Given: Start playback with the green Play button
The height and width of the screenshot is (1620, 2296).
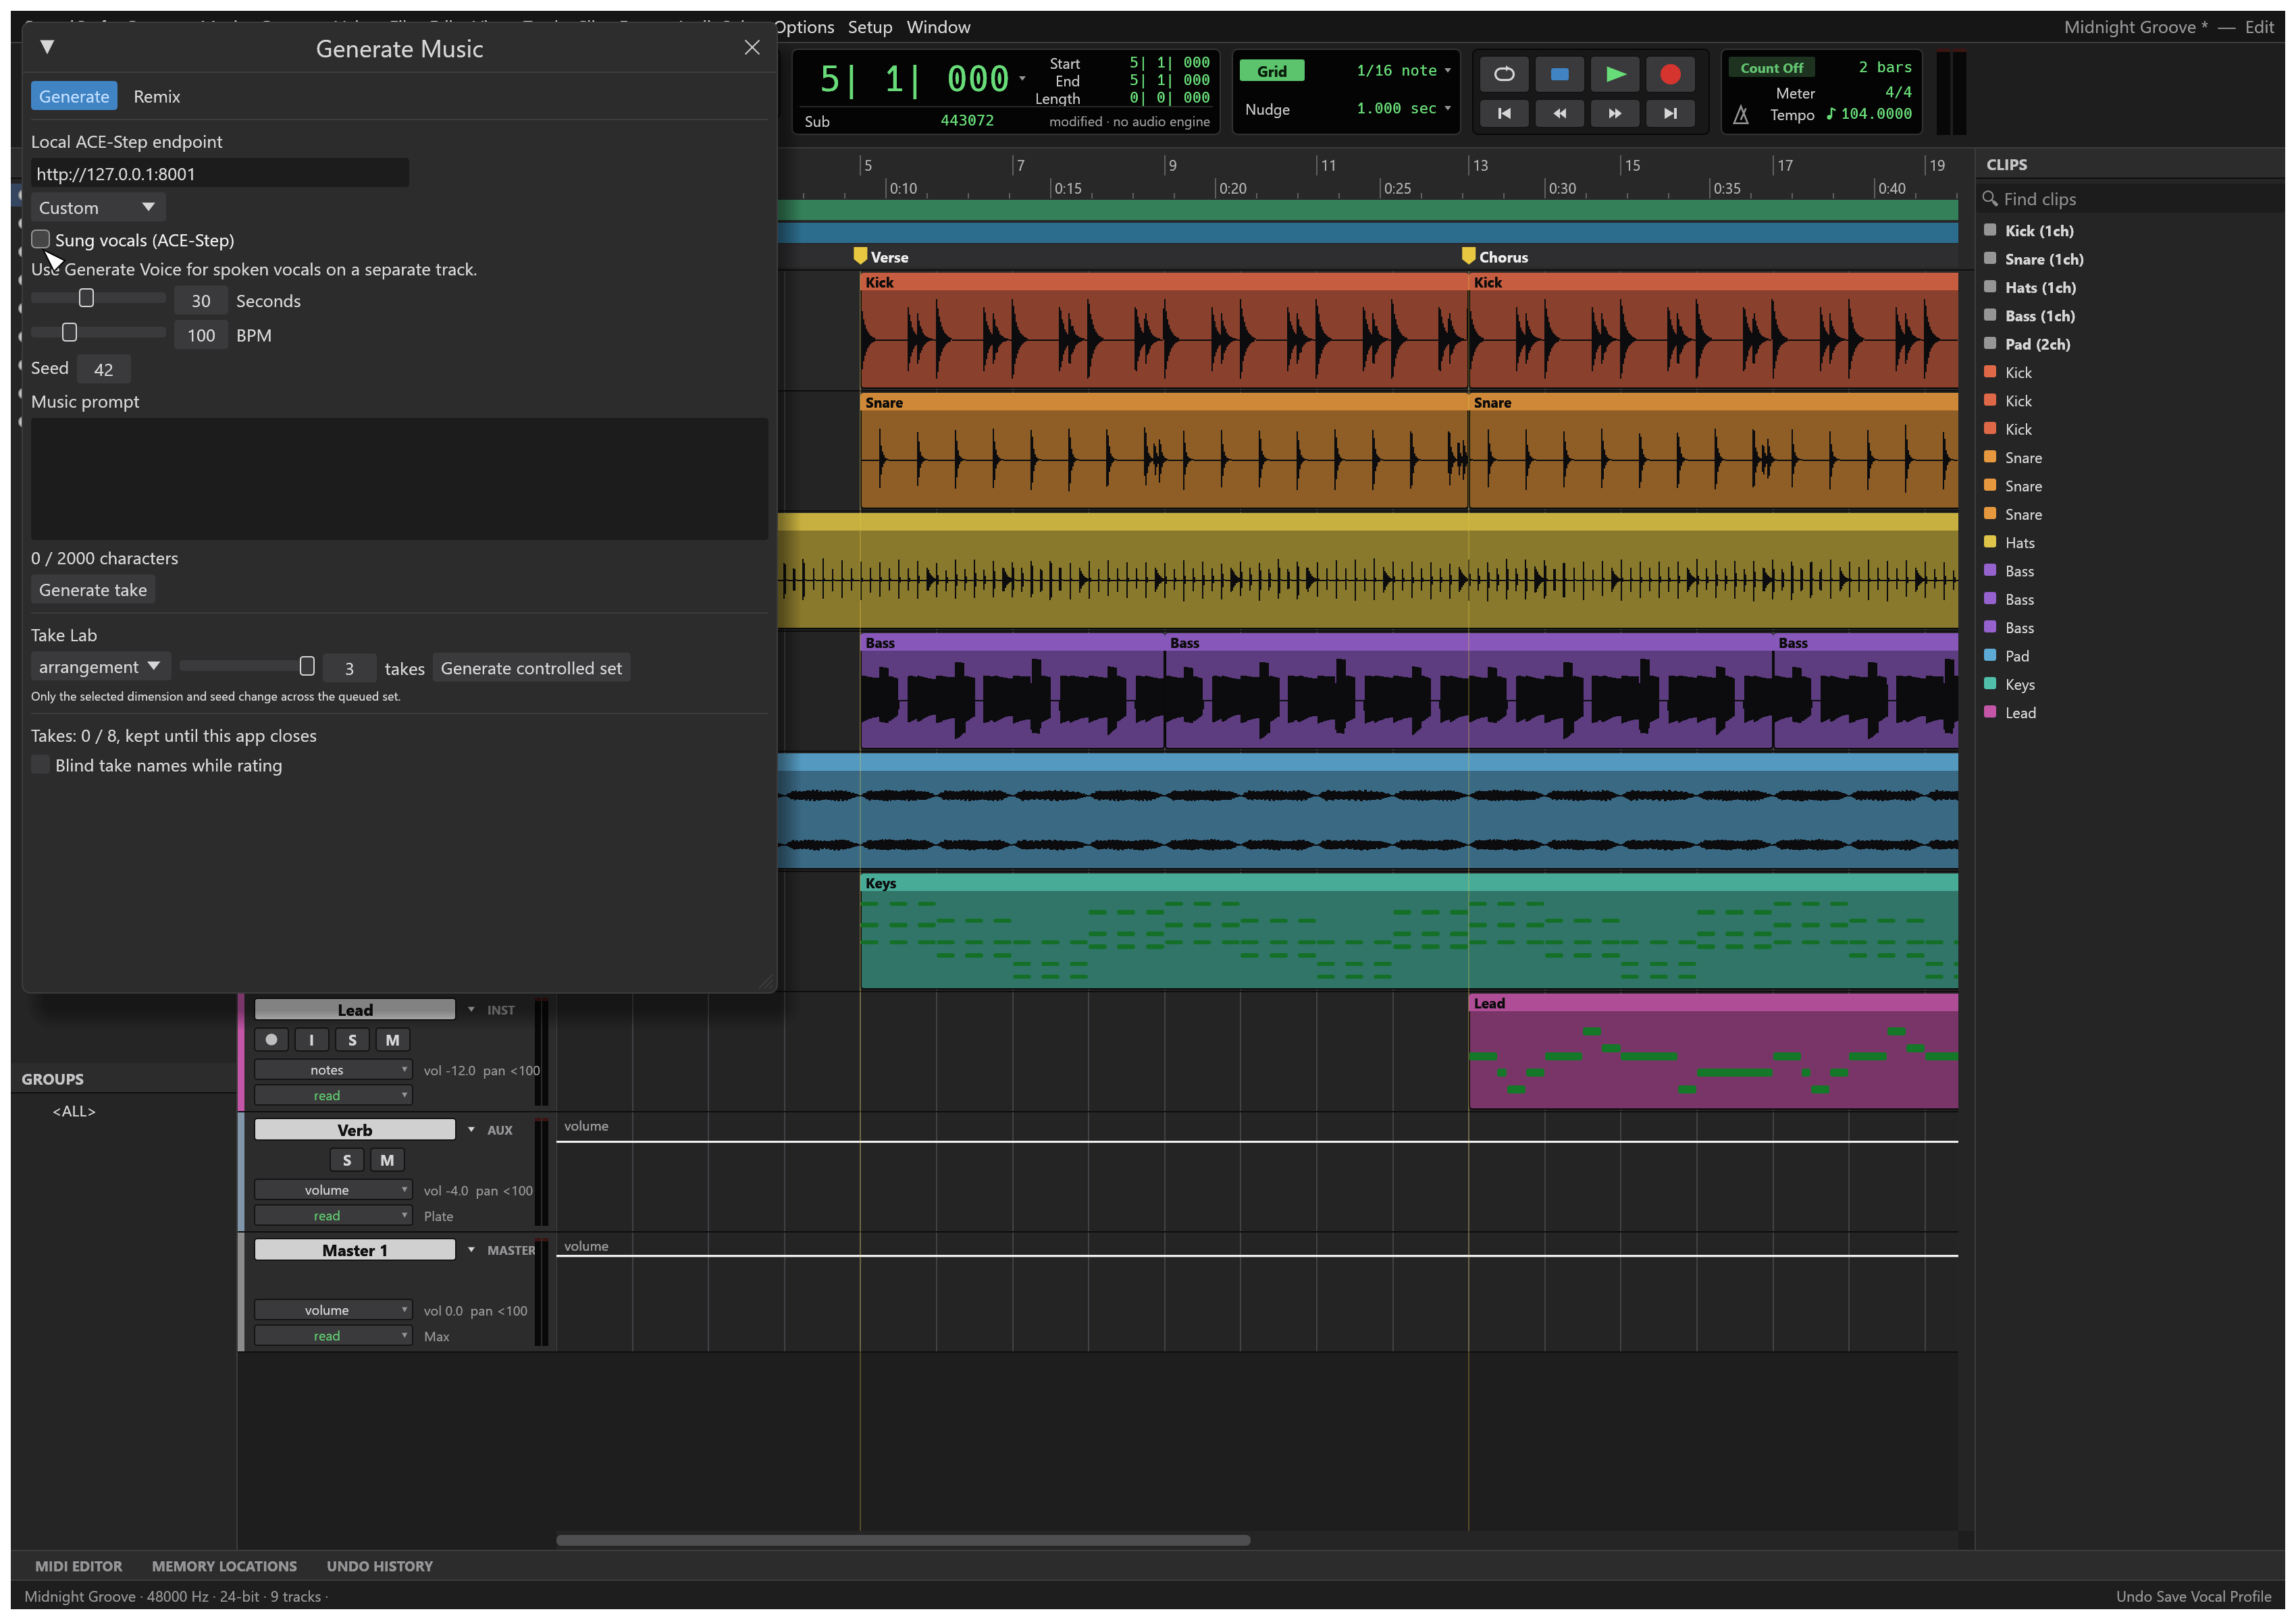Looking at the screenshot, I should [1615, 74].
